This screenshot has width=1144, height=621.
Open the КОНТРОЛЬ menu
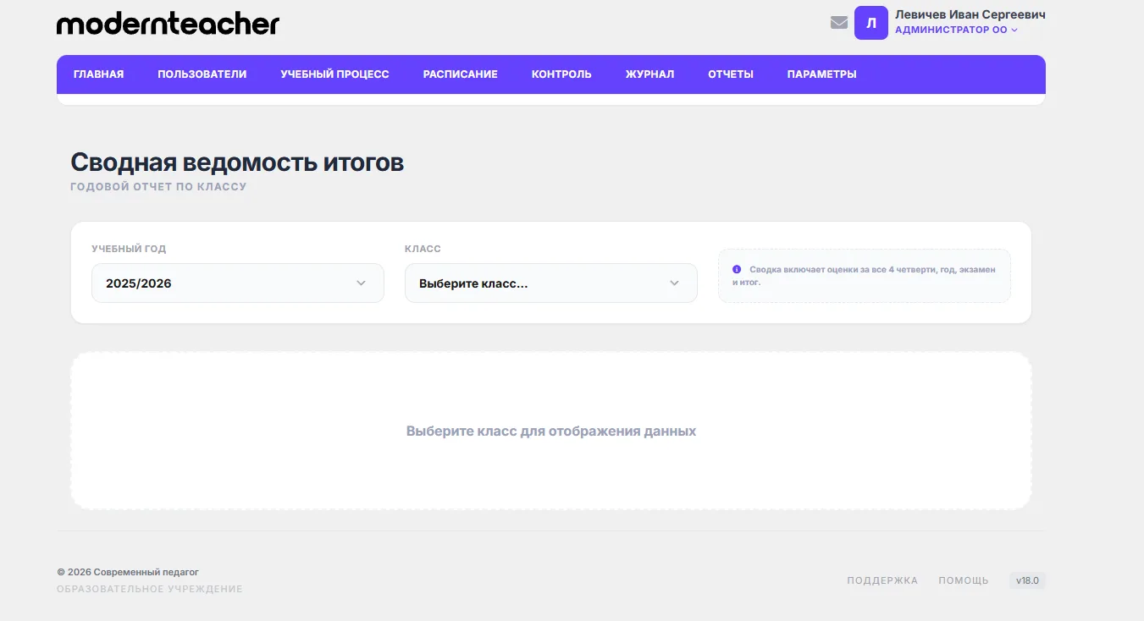click(561, 74)
